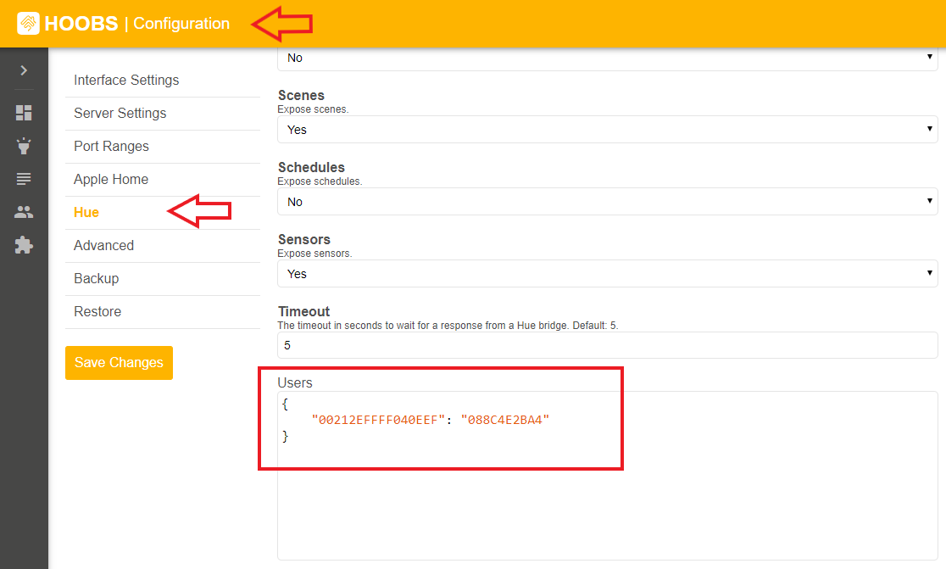
Task: Open the Dashboard grid icon
Action: tap(24, 113)
